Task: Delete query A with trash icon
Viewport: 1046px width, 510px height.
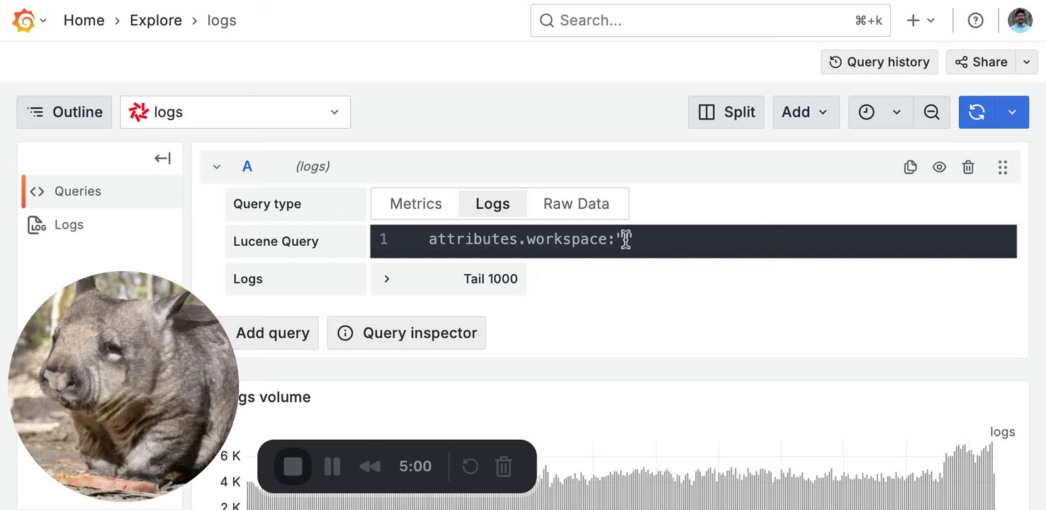Action: point(968,167)
